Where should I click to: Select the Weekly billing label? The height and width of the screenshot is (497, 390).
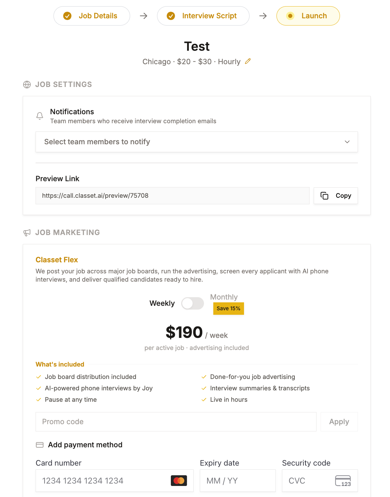162,303
